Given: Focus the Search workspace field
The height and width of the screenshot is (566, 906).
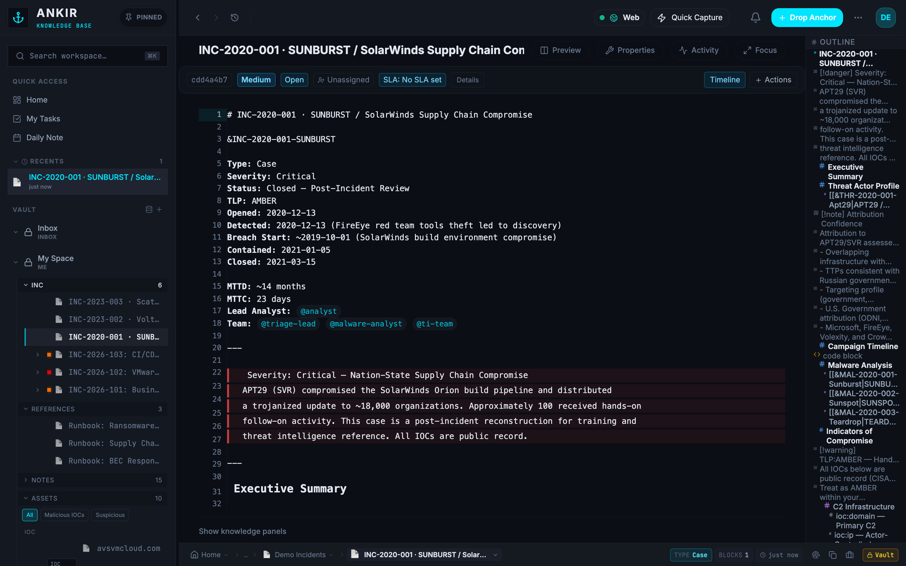Looking at the screenshot, I should pyautogui.click(x=87, y=56).
